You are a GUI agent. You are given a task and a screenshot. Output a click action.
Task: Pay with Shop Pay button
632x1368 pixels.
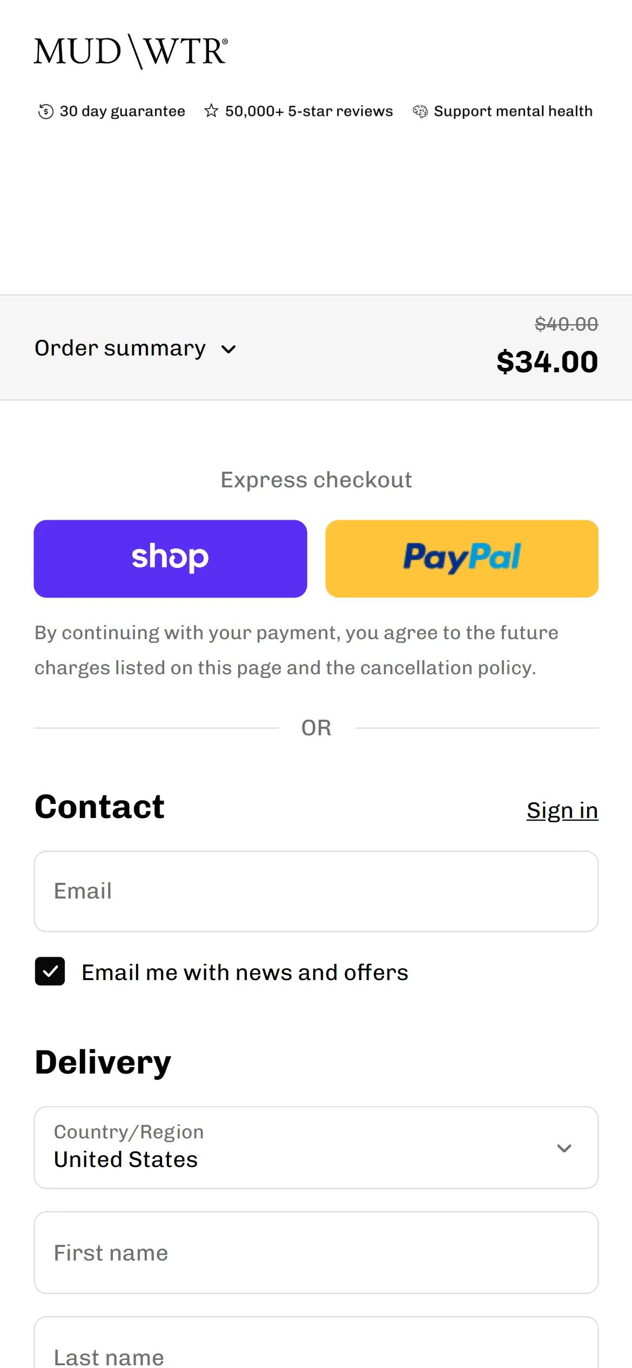click(170, 559)
